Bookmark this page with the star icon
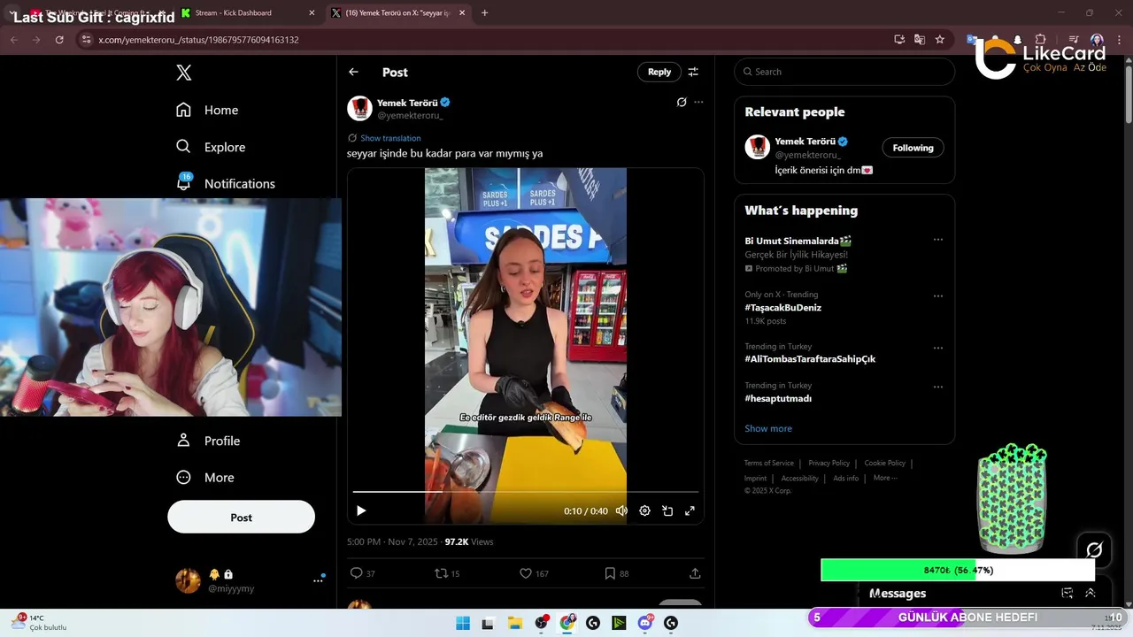Screen dimensions: 1133x637 point(940,40)
